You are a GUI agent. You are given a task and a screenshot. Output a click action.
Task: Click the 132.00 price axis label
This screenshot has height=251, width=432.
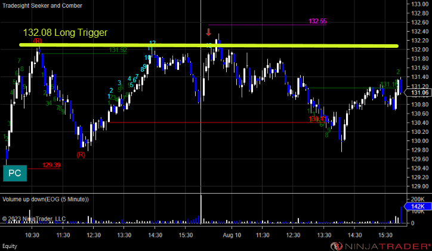[419, 50]
